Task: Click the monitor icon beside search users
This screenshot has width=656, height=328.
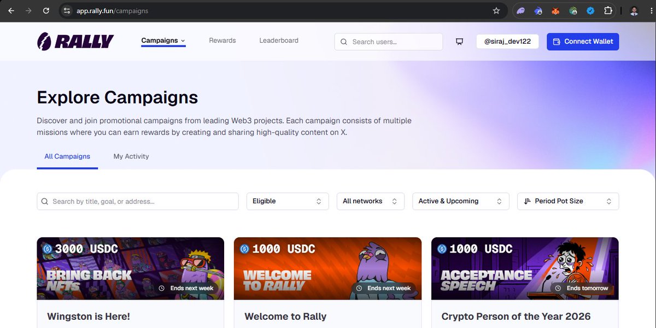Action: (460, 42)
